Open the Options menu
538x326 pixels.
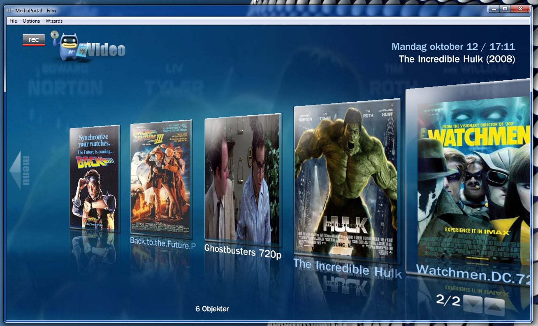coord(31,21)
